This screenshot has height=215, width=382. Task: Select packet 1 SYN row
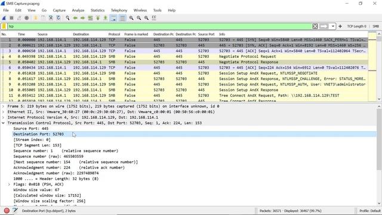tap(184, 40)
